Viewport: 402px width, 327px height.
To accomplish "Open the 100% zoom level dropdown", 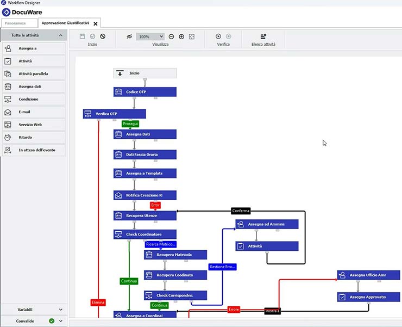I will pos(150,36).
